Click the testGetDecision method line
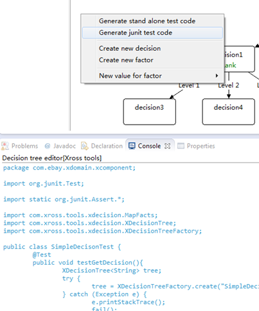 (88, 263)
